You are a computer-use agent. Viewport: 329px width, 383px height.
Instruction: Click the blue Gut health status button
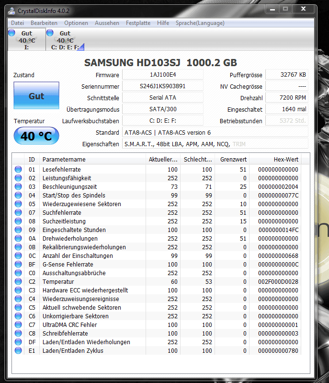coord(36,95)
